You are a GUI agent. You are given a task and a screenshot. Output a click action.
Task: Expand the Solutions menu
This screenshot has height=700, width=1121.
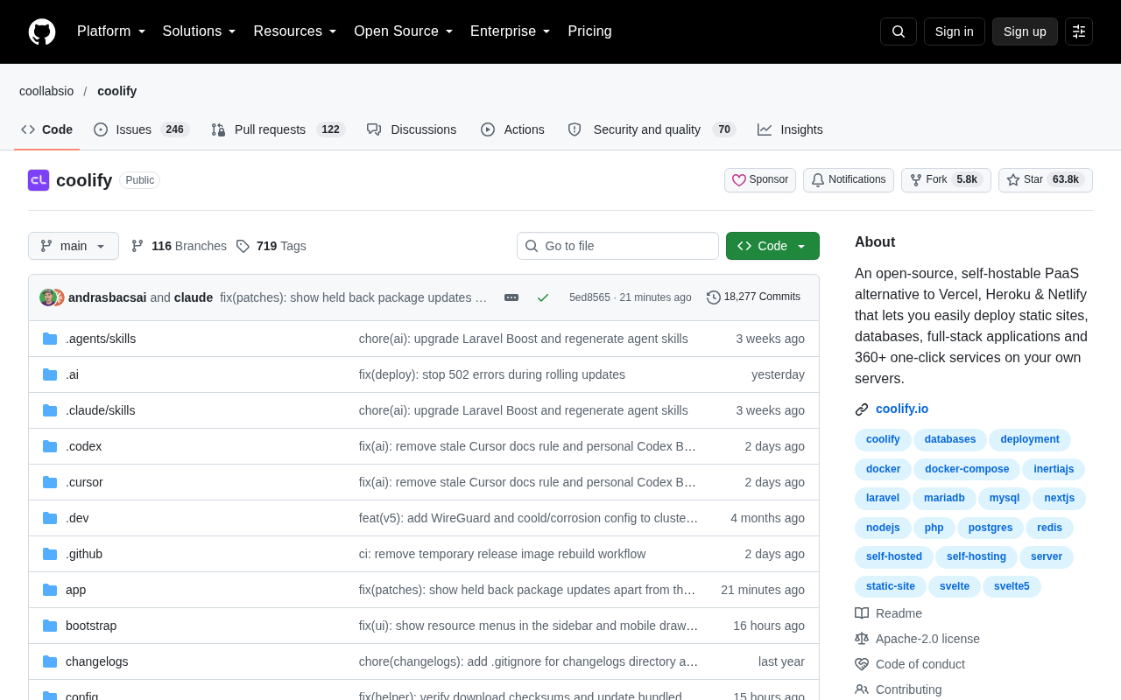[x=200, y=31]
